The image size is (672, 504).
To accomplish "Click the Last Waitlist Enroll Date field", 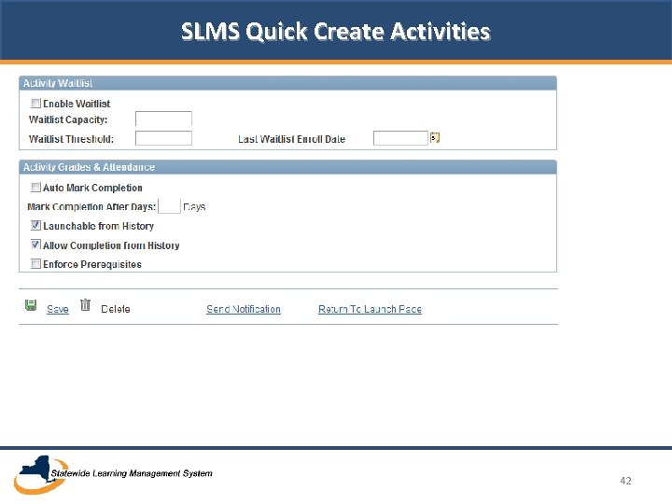I will pos(400,138).
